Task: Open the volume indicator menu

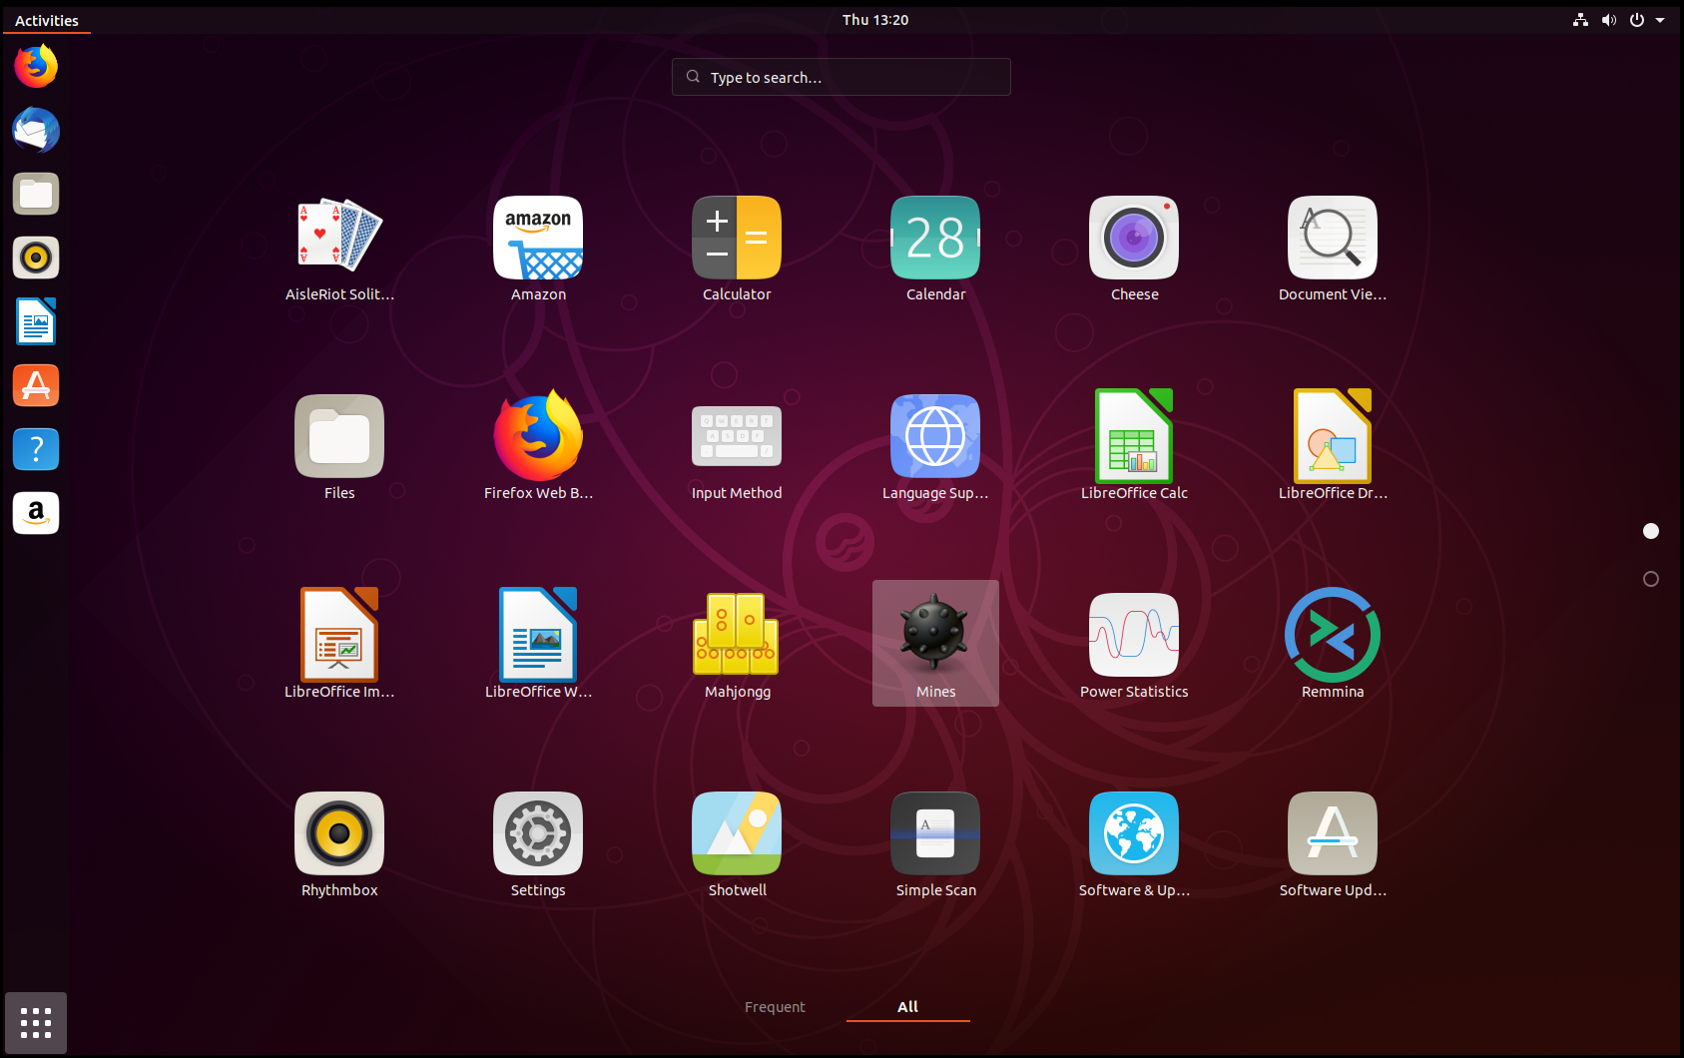Action: point(1608,20)
